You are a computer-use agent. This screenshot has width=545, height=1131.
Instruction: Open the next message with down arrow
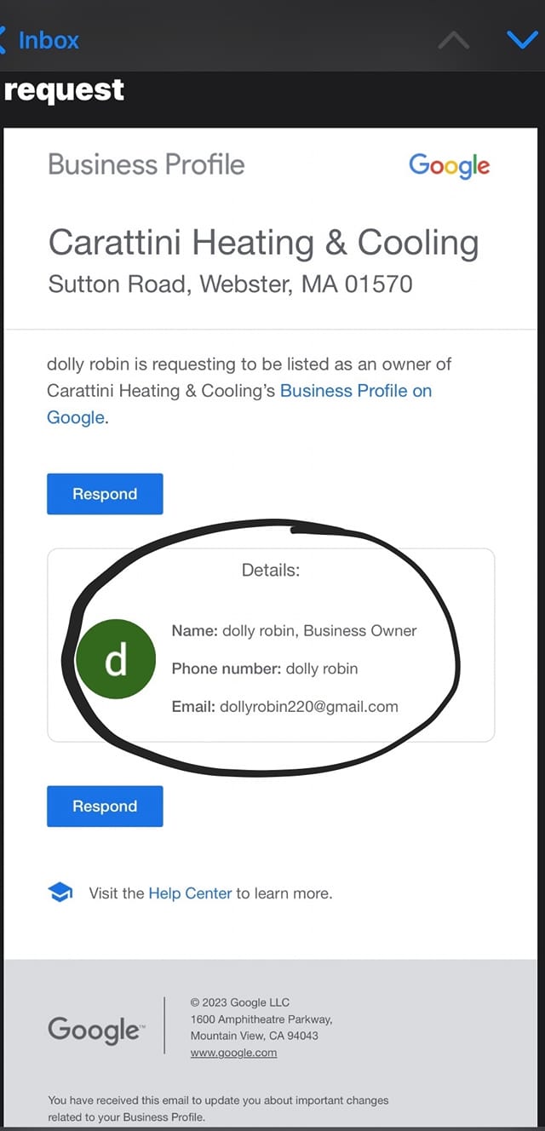[522, 40]
